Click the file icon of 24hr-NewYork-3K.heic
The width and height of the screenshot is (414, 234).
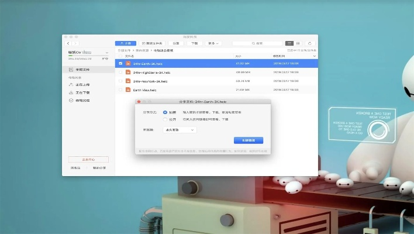tap(128, 81)
